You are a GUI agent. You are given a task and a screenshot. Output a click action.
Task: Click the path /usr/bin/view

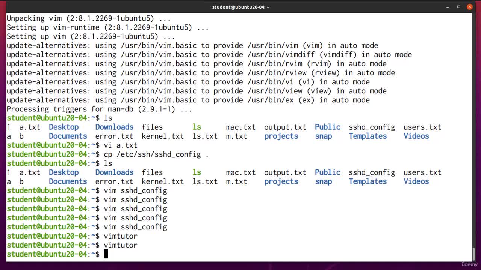click(275, 91)
